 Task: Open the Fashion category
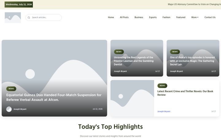(x=166, y=17)
